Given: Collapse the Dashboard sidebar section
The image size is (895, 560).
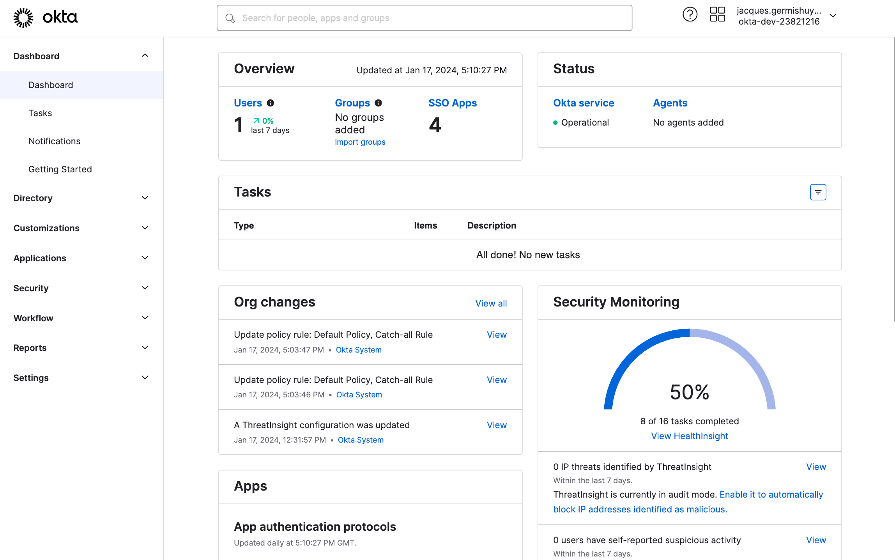Looking at the screenshot, I should (145, 56).
